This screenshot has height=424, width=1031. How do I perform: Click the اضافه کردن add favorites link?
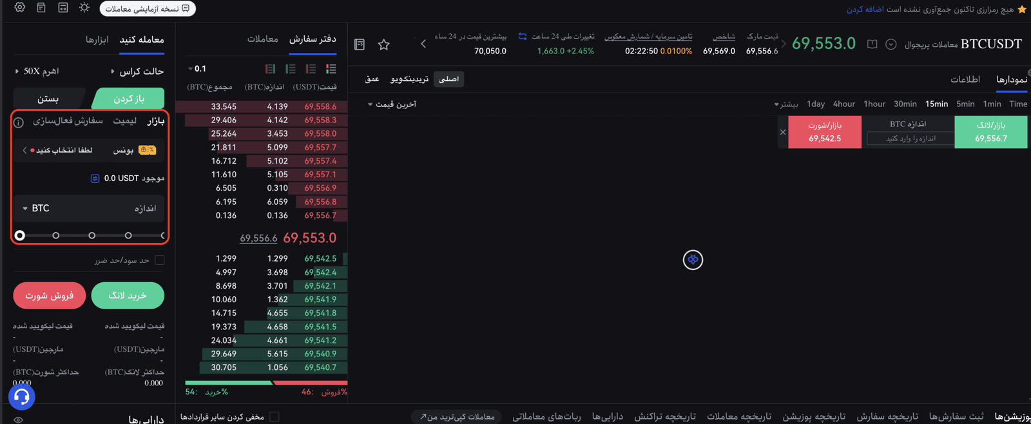click(865, 9)
